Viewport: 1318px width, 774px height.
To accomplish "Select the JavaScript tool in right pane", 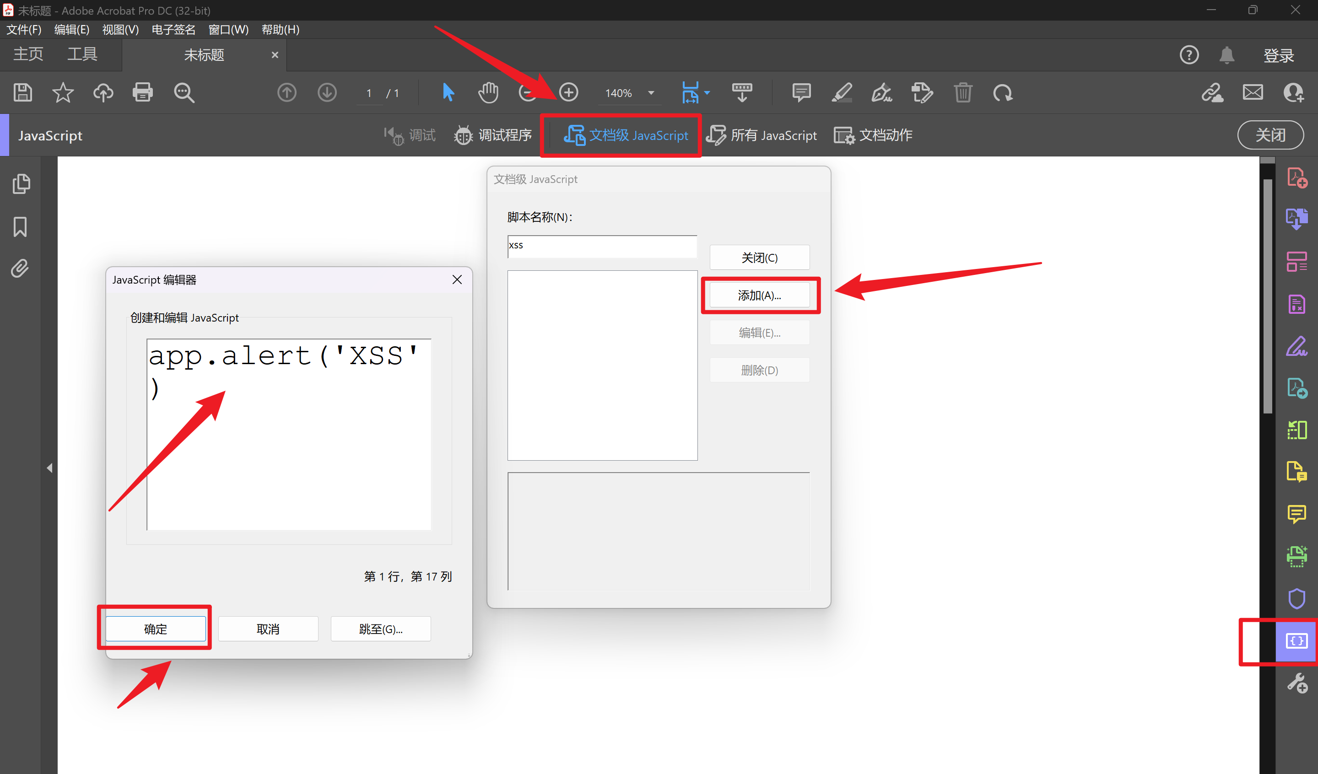I will pyautogui.click(x=1296, y=640).
